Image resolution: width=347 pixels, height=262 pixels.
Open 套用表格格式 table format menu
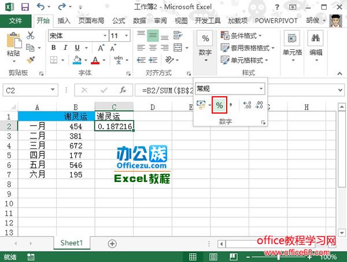(x=248, y=48)
